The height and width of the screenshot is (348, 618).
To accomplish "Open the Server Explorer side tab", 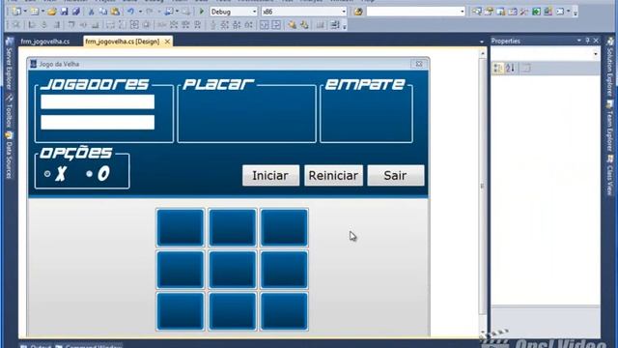I will 9,65.
